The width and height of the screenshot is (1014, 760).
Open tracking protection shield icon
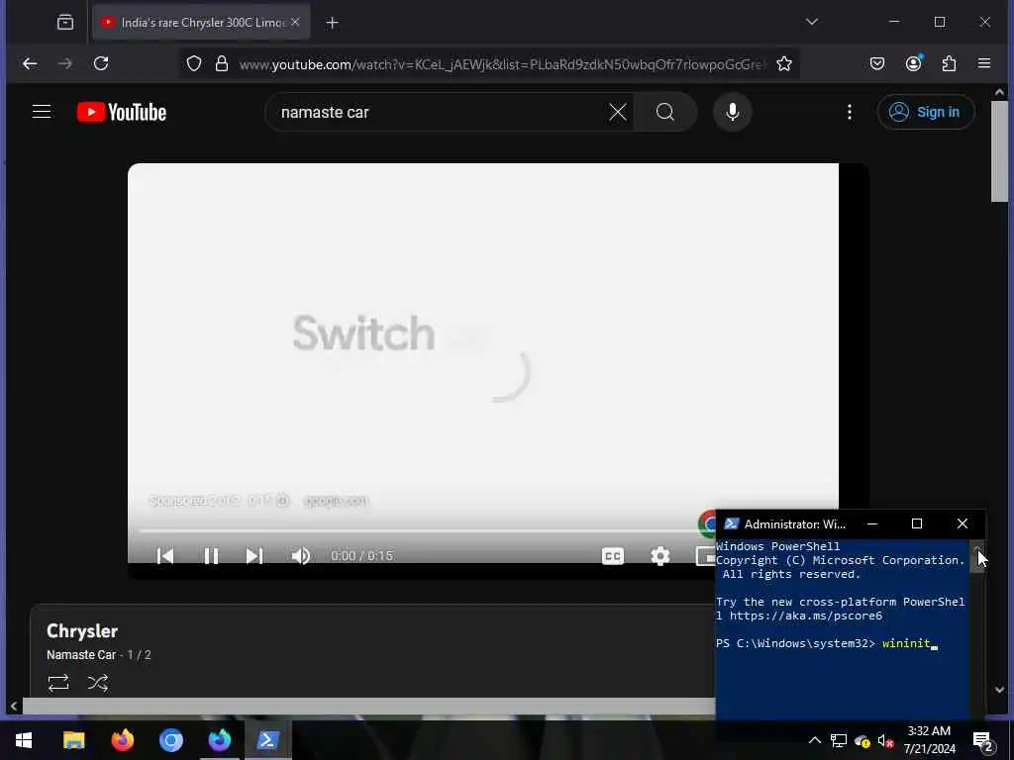[x=194, y=63]
